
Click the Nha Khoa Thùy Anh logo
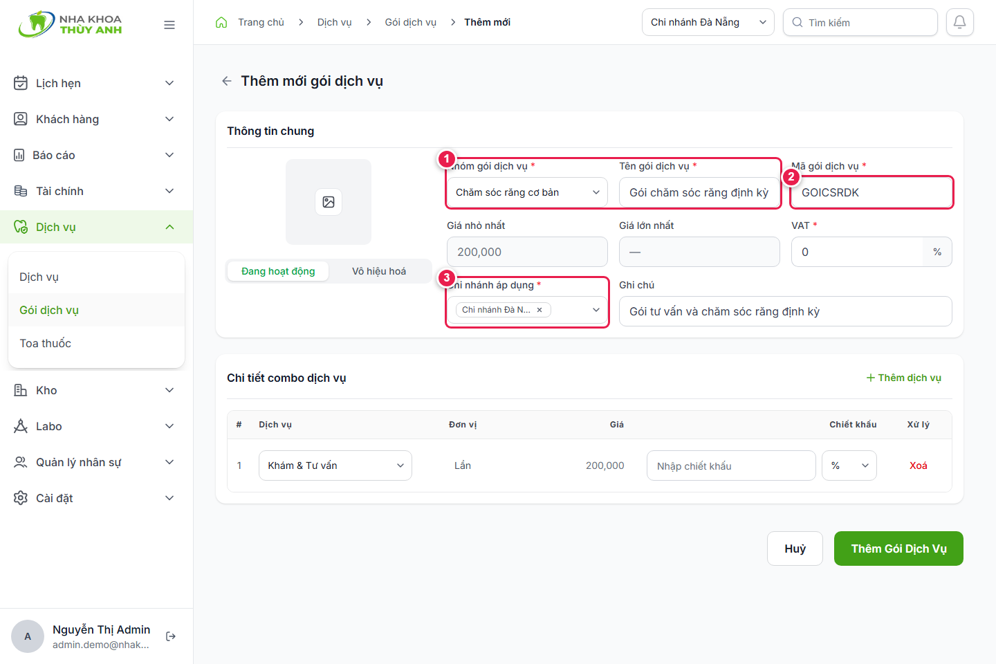(x=70, y=24)
